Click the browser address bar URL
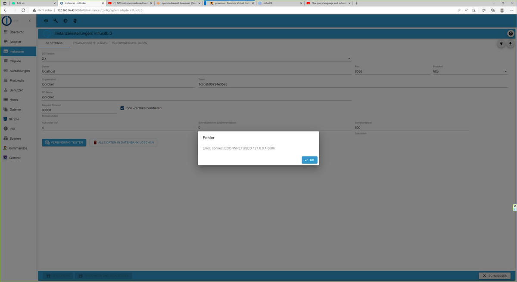 100,10
